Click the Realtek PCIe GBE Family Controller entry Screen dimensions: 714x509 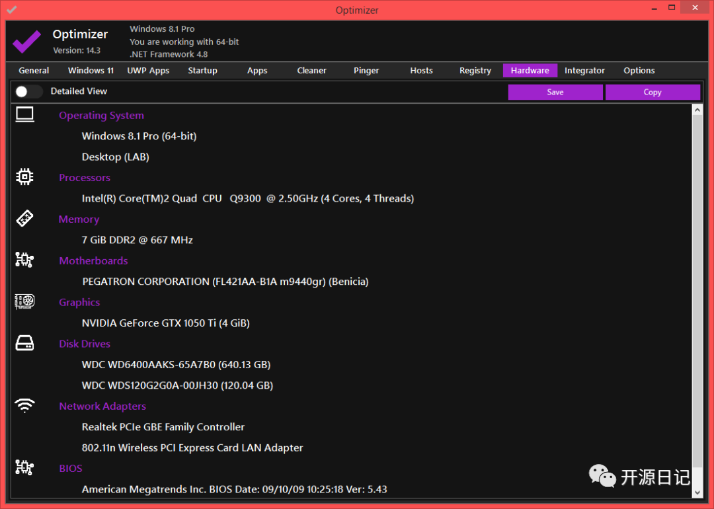coord(163,427)
